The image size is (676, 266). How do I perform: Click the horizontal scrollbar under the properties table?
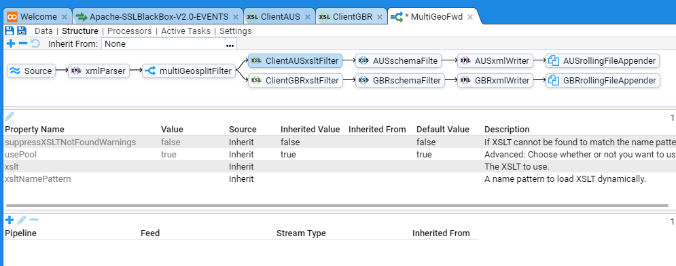tap(337, 206)
